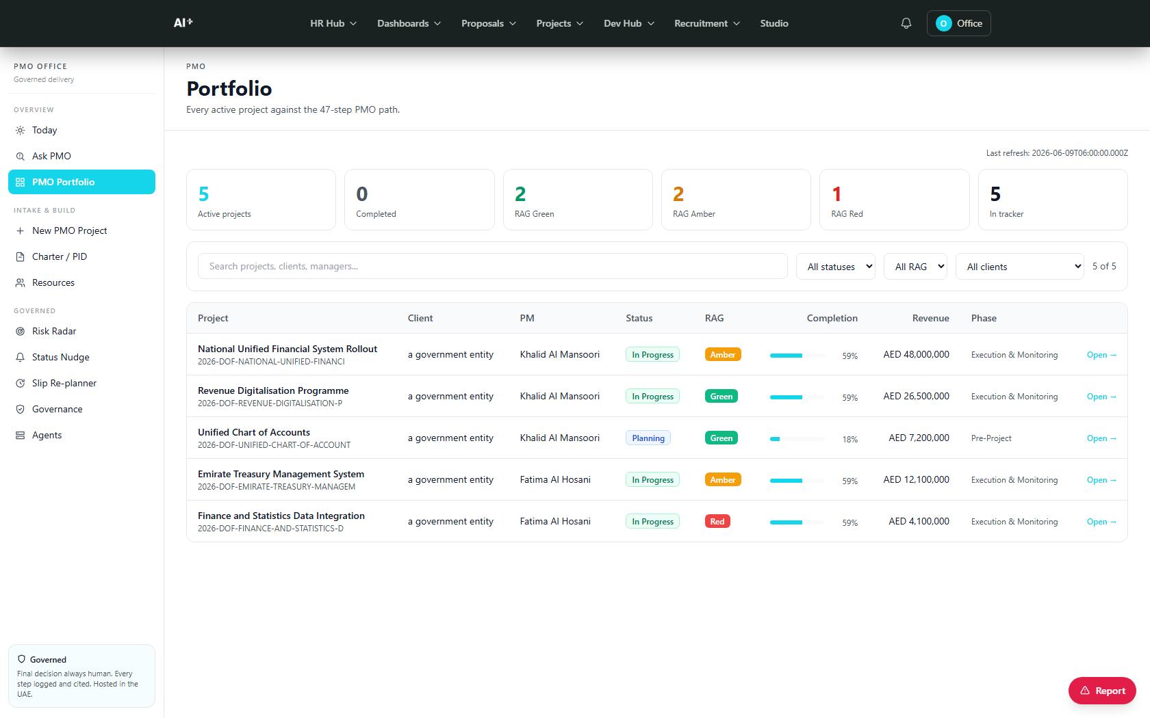This screenshot has width=1150, height=718.
Task: Open Status Nudge in sidebar
Action: tap(81, 357)
